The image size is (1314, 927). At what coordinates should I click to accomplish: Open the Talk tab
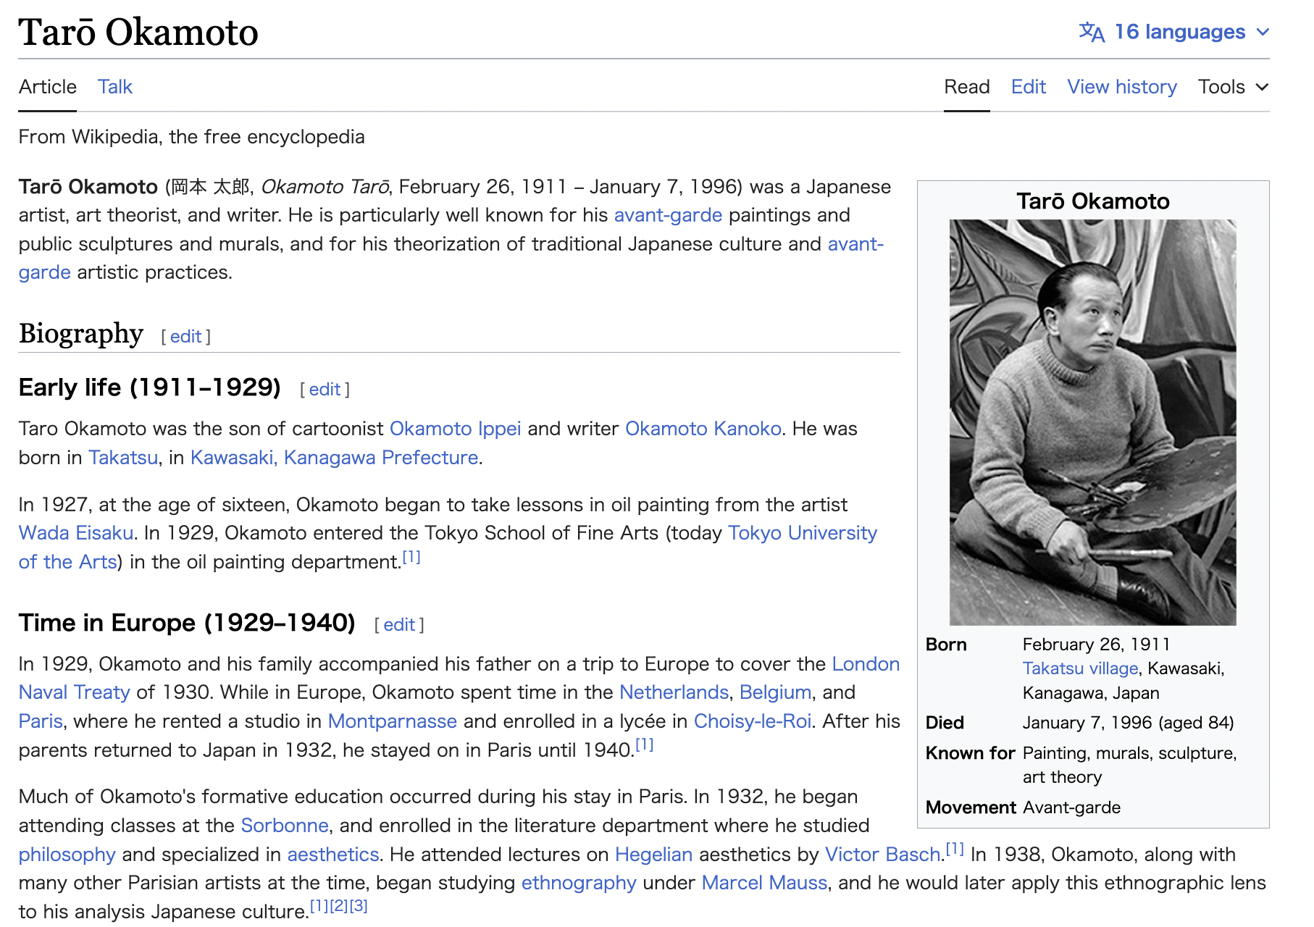click(115, 87)
